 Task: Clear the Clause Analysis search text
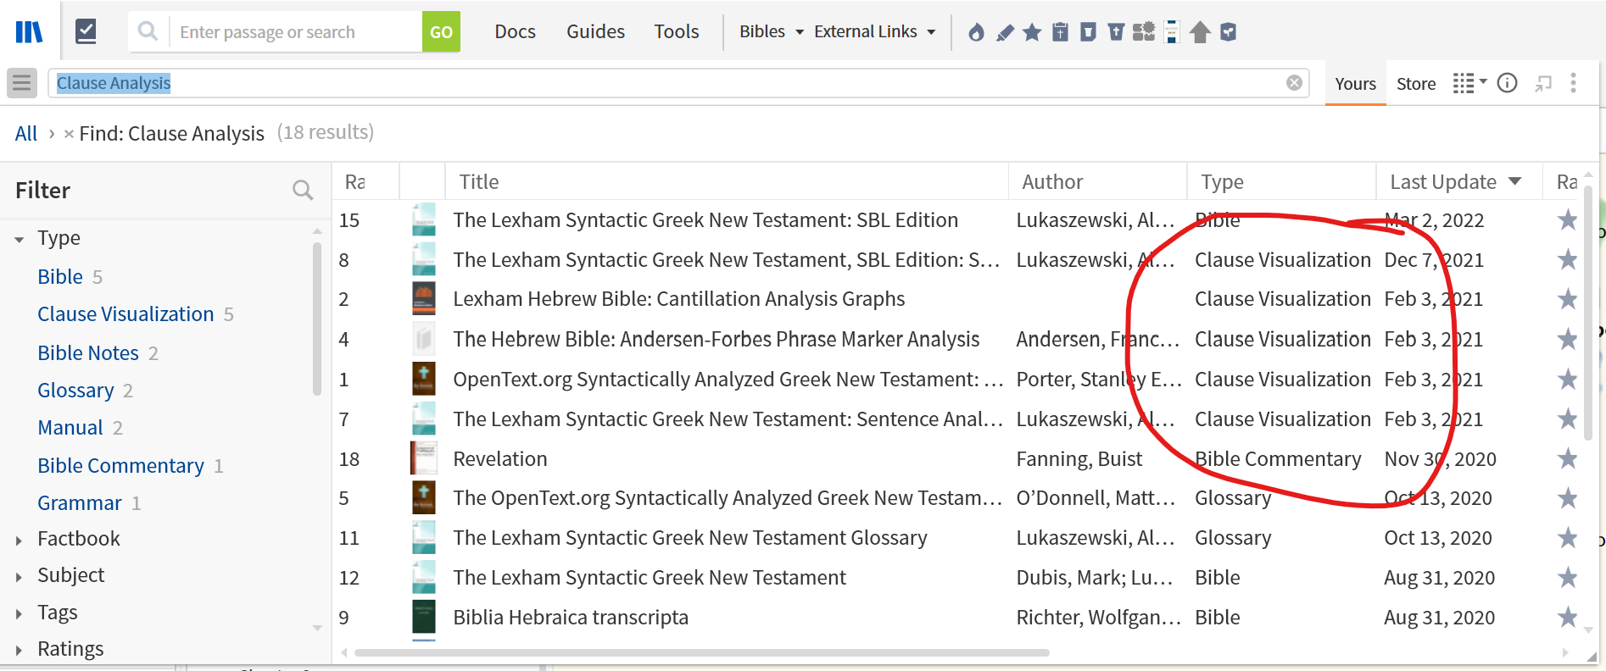point(1294,83)
